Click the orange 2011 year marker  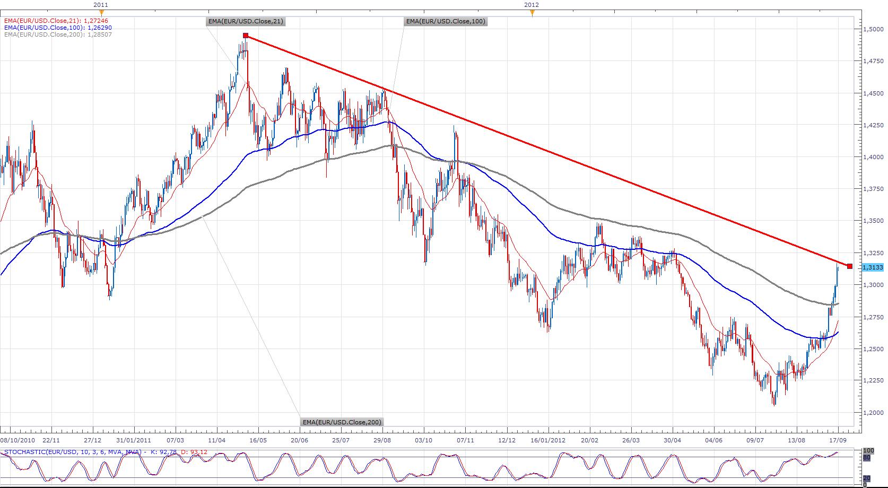101,12
